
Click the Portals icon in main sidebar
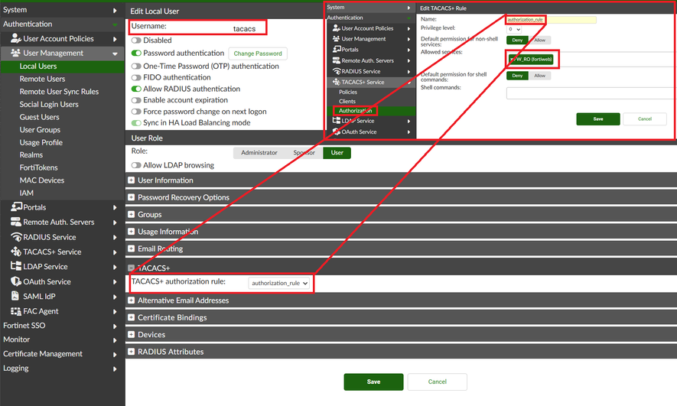click(16, 206)
